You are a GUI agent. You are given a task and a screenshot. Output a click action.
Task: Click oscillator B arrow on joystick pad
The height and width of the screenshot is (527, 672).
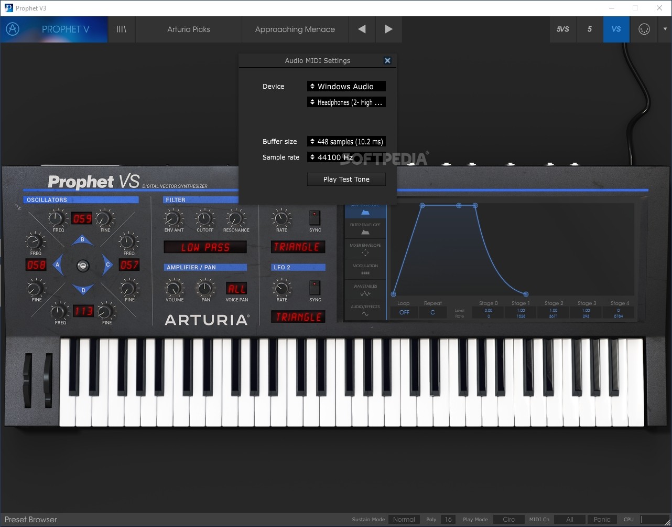[x=83, y=240]
